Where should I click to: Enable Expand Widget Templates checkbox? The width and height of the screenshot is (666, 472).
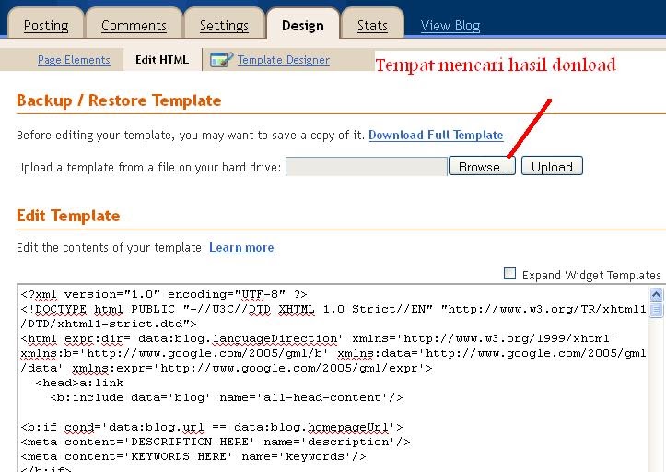(x=509, y=274)
